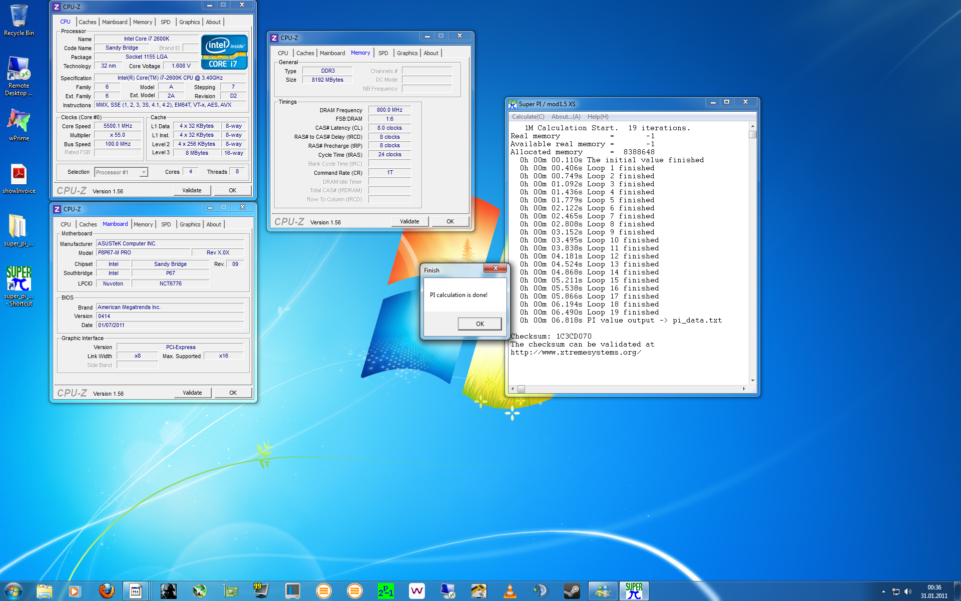This screenshot has width=961, height=601.
Task: Click OK in the Finish dialog
Action: 479,324
